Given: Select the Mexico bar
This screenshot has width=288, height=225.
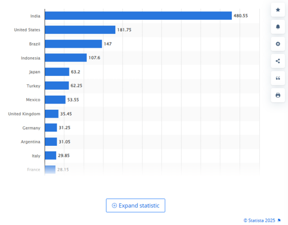Looking at the screenshot, I should (55, 99).
